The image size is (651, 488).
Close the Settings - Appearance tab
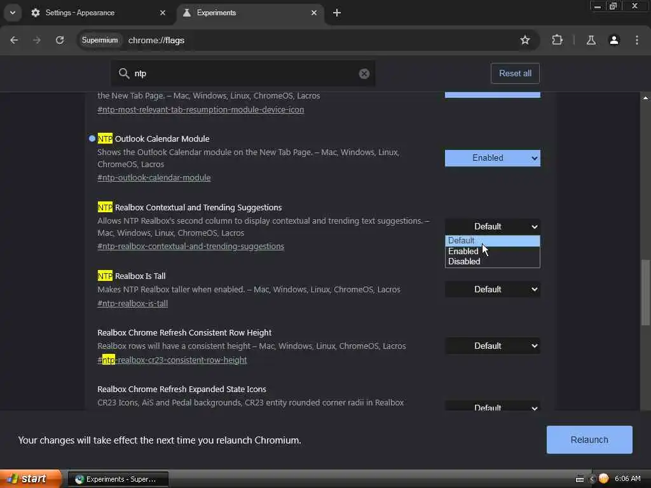point(163,13)
